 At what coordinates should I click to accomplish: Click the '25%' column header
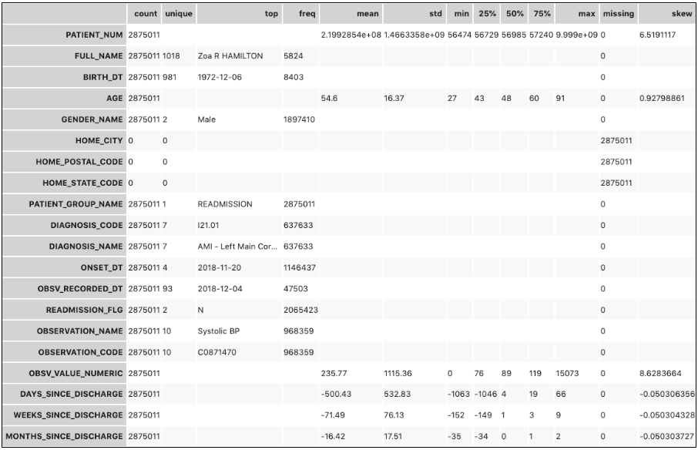(x=487, y=14)
